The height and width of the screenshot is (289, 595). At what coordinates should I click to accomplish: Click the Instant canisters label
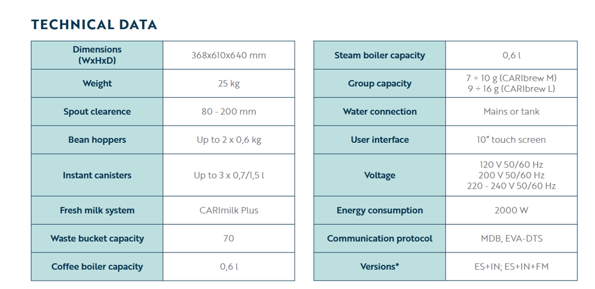(x=97, y=175)
